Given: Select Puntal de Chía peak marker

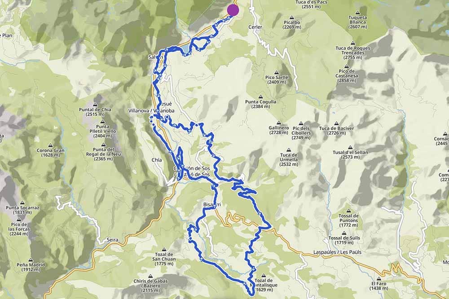Looking at the screenshot, I should pos(95,105).
